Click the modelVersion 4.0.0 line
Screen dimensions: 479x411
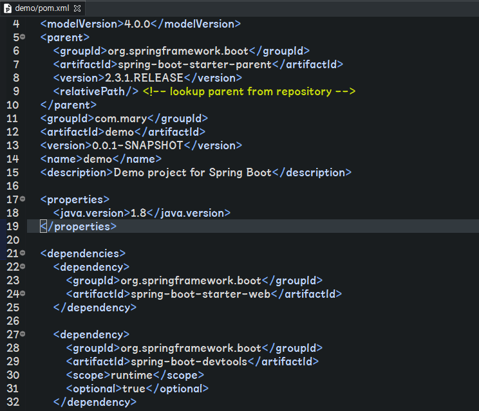140,24
